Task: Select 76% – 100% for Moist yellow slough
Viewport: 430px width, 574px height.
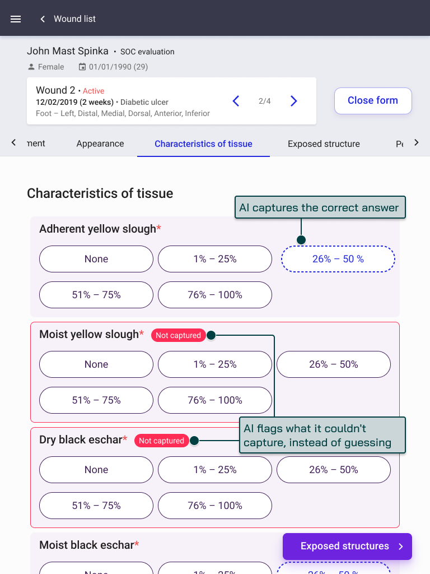Action: (215, 400)
